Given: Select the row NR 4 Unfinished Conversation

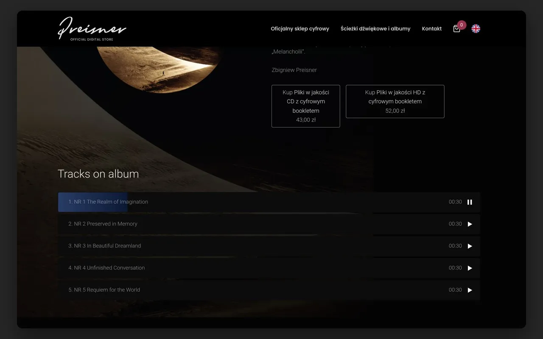Looking at the screenshot, I should pyautogui.click(x=269, y=268).
